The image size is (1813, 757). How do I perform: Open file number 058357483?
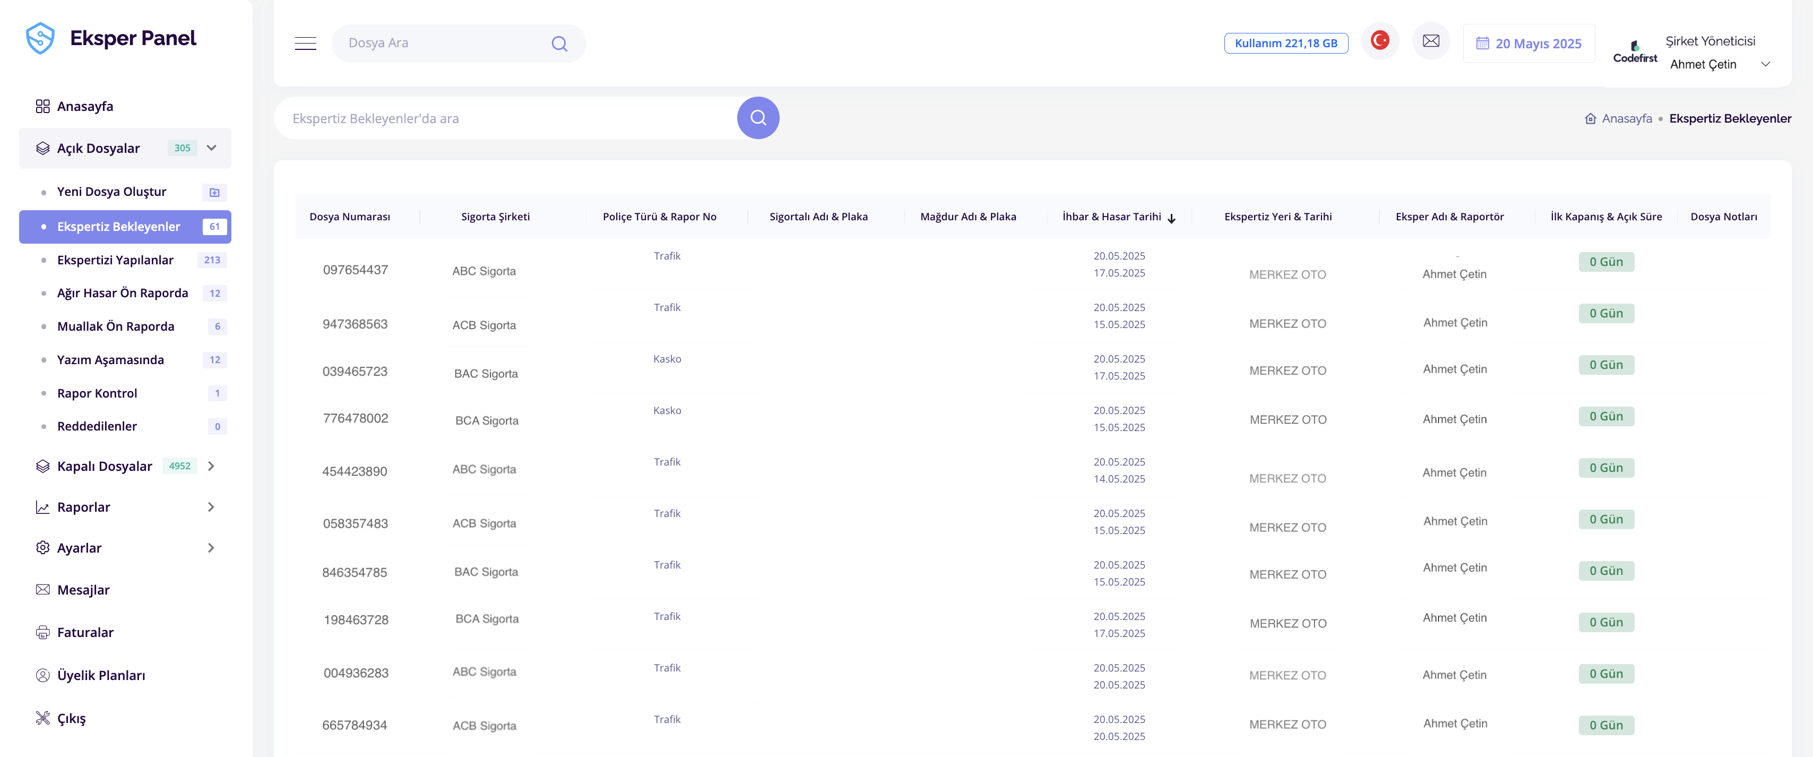pos(356,523)
